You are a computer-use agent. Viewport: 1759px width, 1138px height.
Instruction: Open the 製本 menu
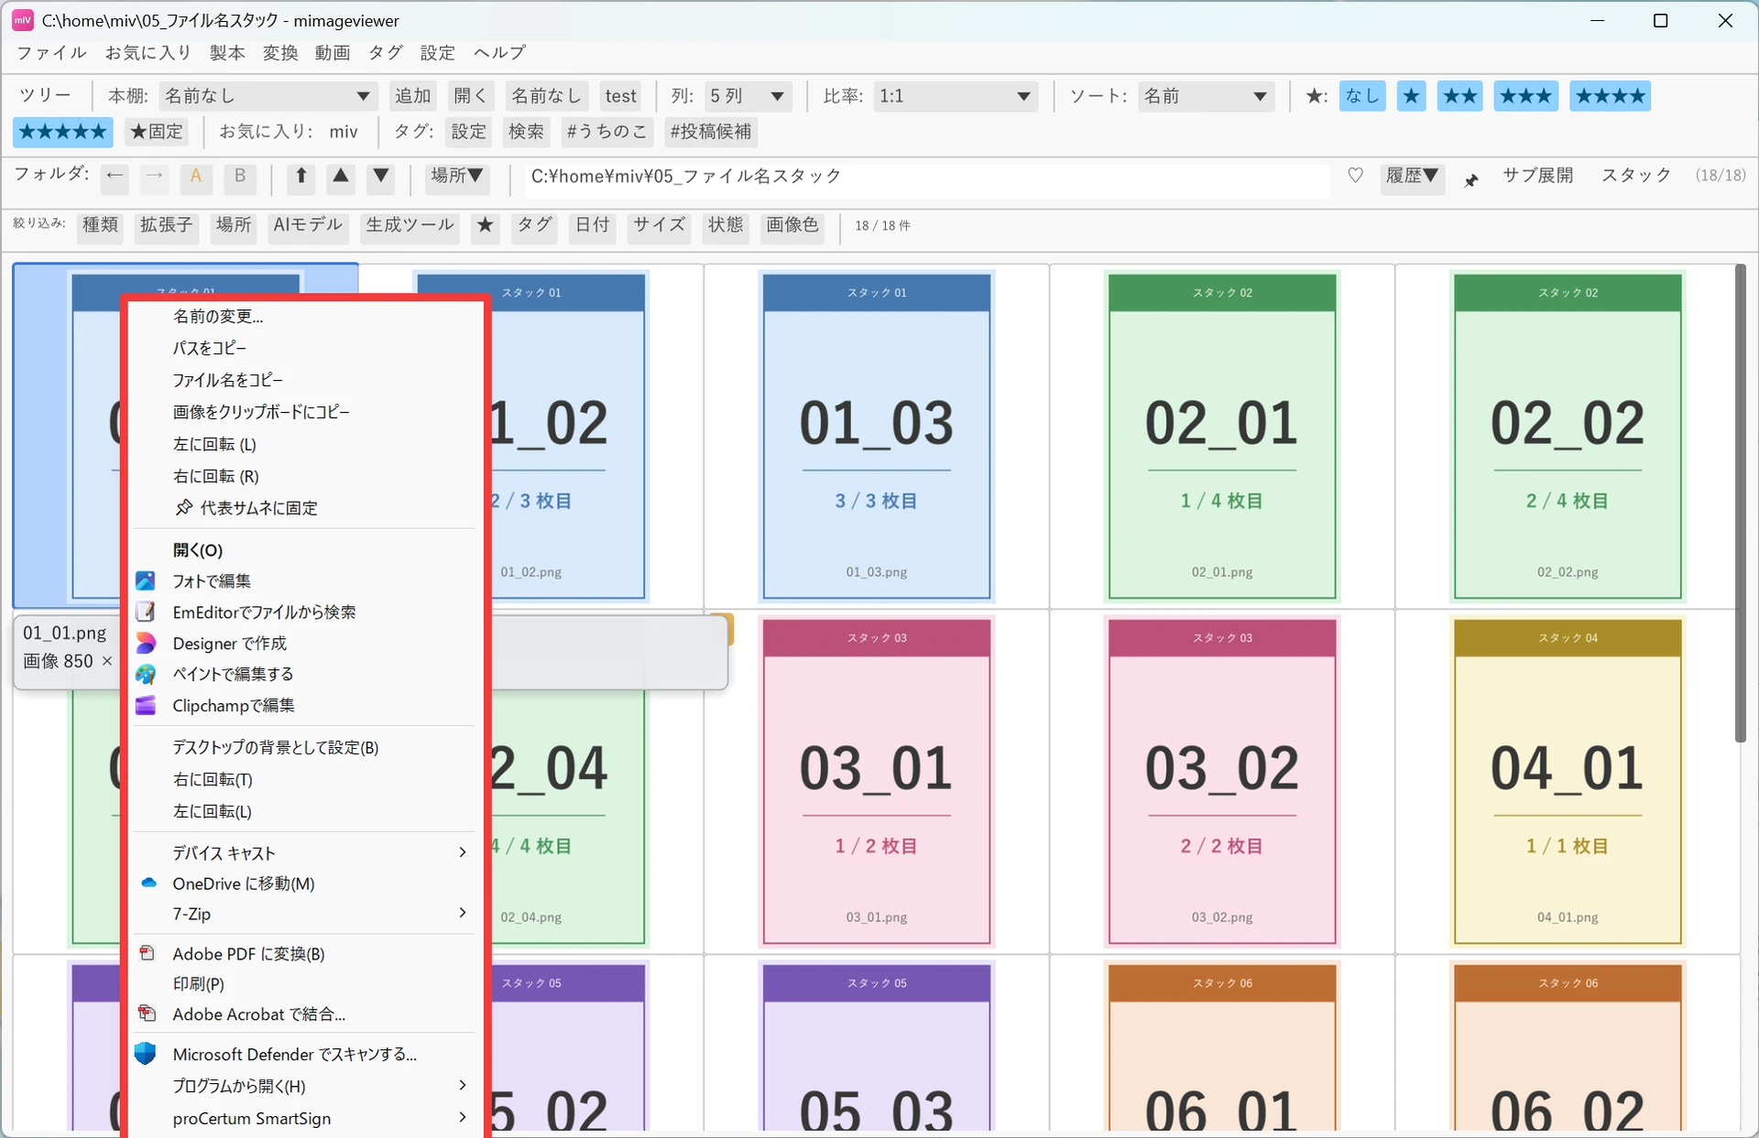227,53
